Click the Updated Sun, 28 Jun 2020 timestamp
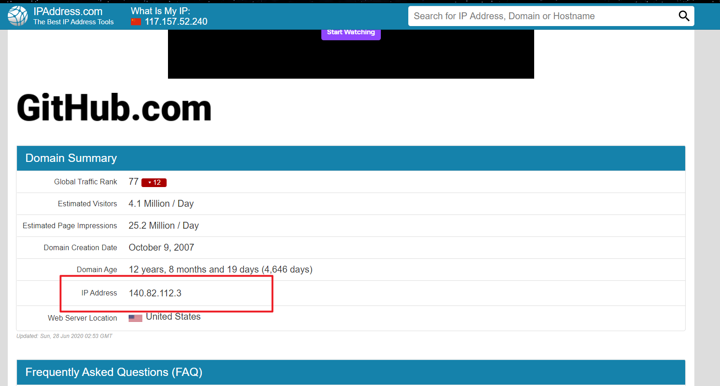Screen dimensions: 720x386 (65, 336)
